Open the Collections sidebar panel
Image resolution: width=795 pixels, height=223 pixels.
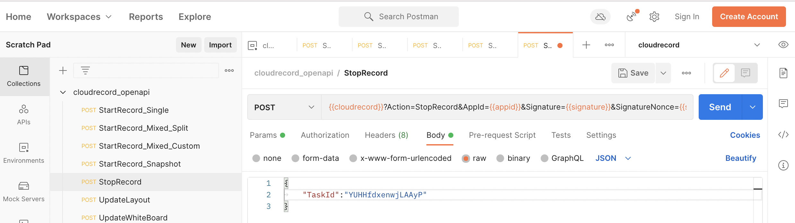coord(24,77)
